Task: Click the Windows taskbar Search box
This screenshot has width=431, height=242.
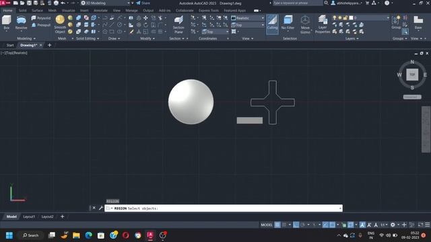Action: (30, 235)
